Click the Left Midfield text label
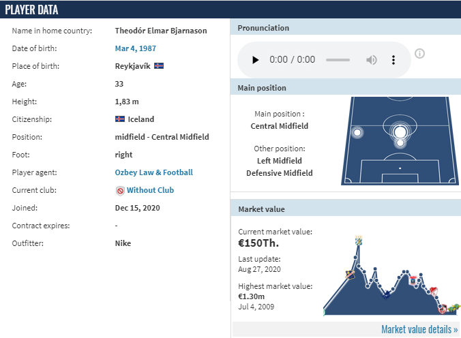 pyautogui.click(x=280, y=161)
